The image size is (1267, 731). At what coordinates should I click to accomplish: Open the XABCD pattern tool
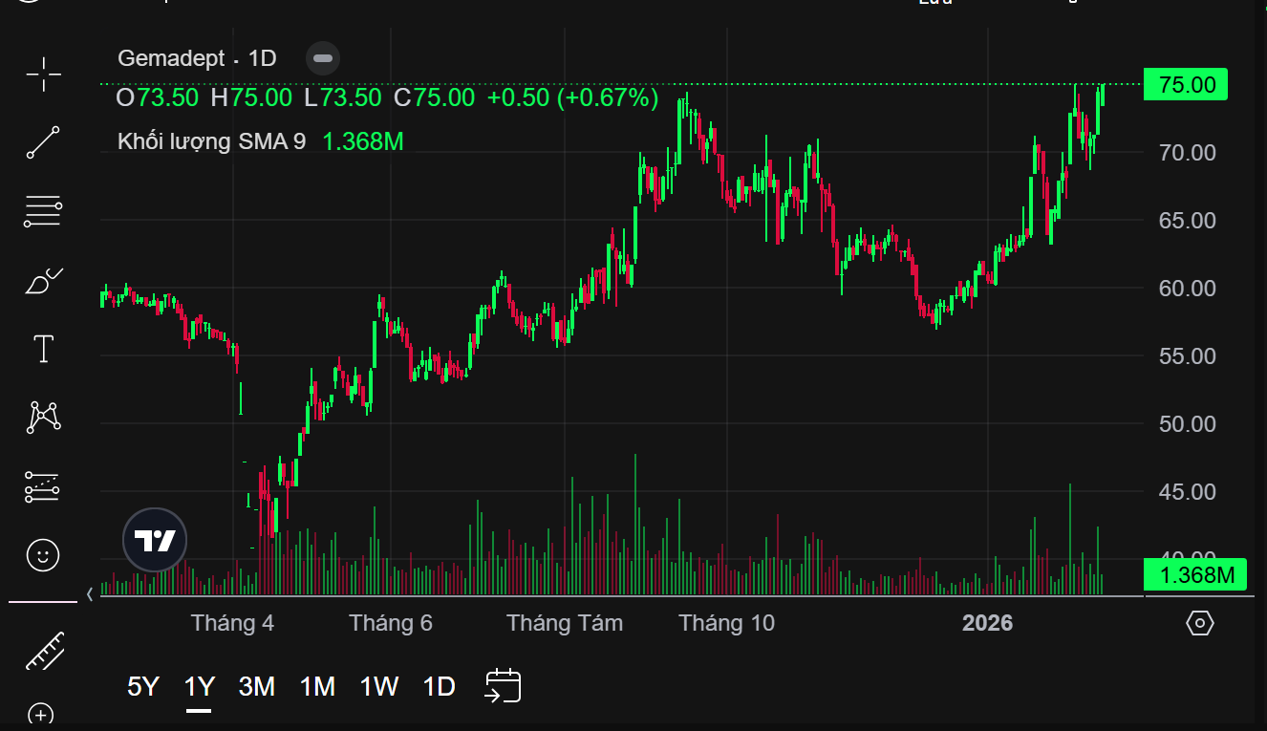[x=43, y=417]
